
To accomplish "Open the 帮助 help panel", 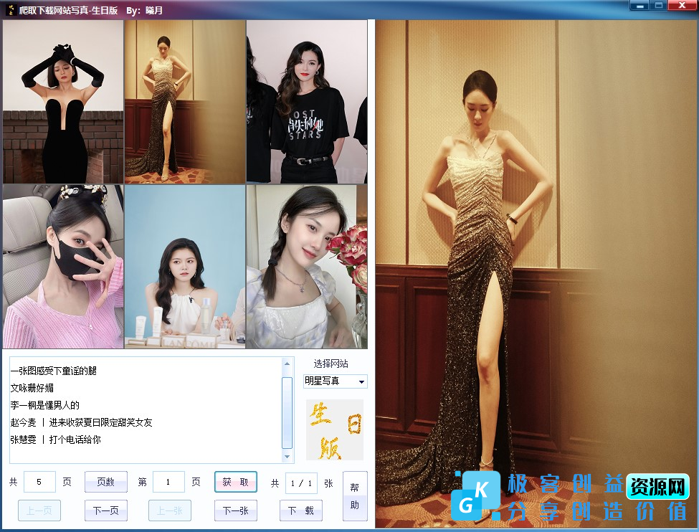I will click(x=356, y=496).
